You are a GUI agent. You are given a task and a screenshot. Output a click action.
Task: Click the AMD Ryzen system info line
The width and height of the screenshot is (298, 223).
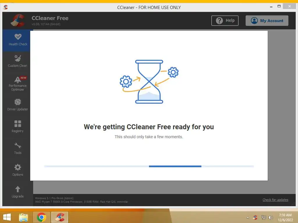[81, 202]
